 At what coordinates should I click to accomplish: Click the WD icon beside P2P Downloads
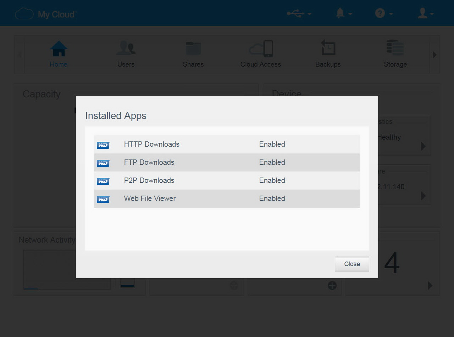pyautogui.click(x=103, y=181)
